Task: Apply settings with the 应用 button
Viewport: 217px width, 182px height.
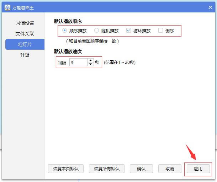Action: [x=198, y=169]
